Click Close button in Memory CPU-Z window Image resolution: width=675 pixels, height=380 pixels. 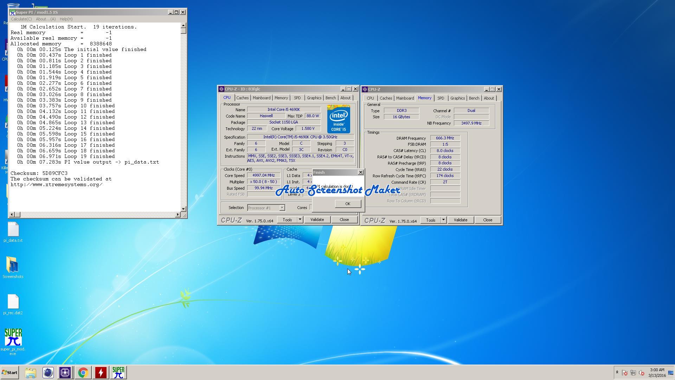pyautogui.click(x=488, y=220)
